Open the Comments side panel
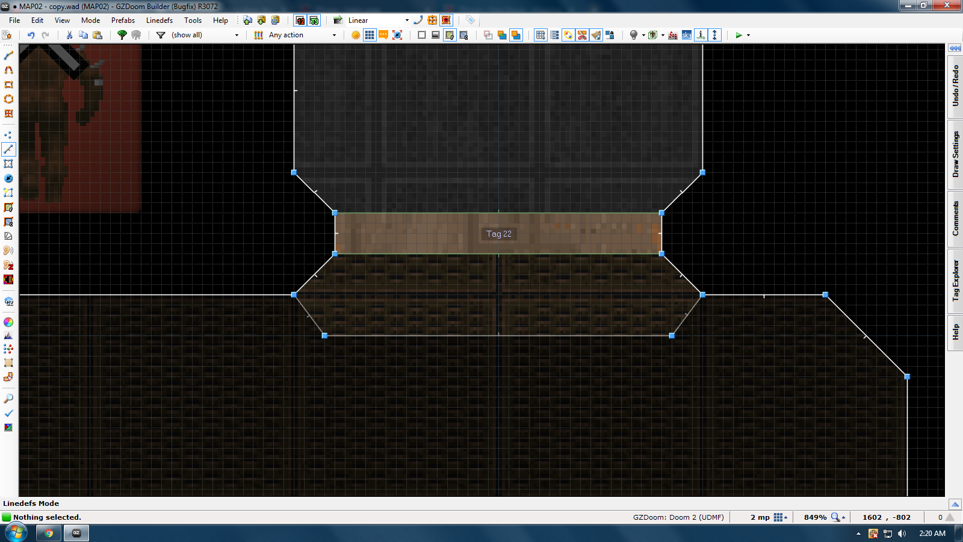Viewport: 963px width, 542px height. [955, 219]
